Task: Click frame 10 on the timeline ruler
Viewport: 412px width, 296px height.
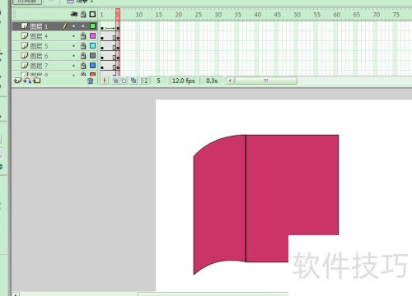Action: pyautogui.click(x=139, y=15)
